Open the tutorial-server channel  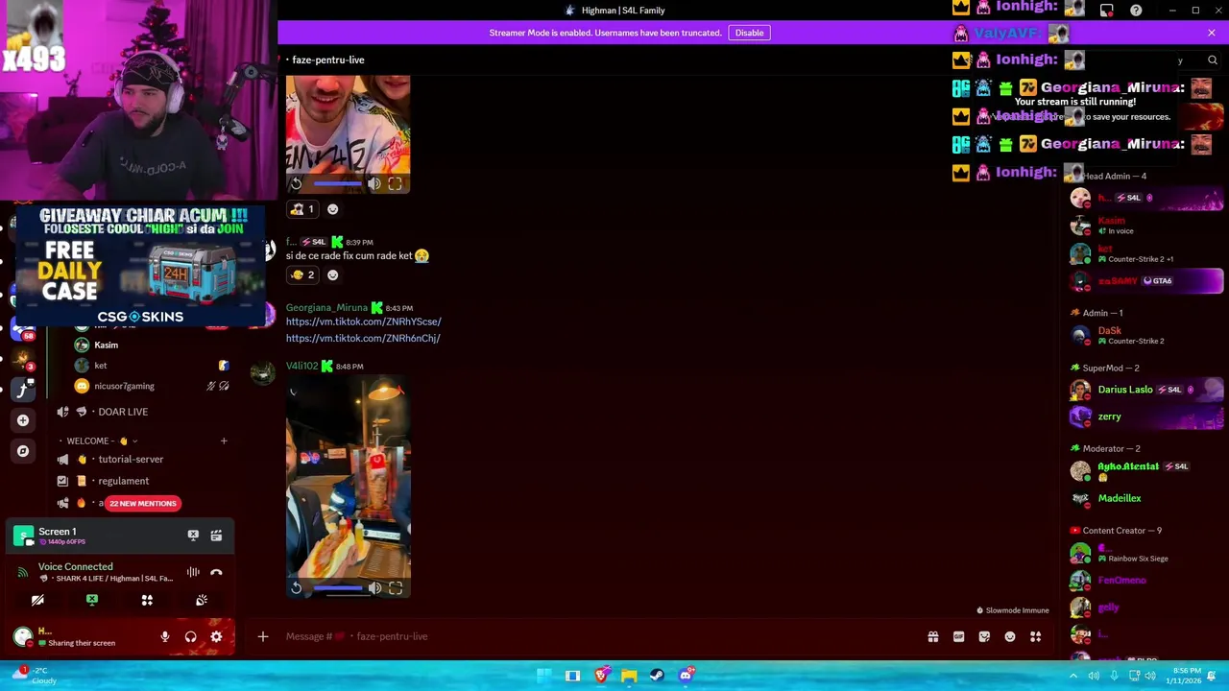(131, 459)
